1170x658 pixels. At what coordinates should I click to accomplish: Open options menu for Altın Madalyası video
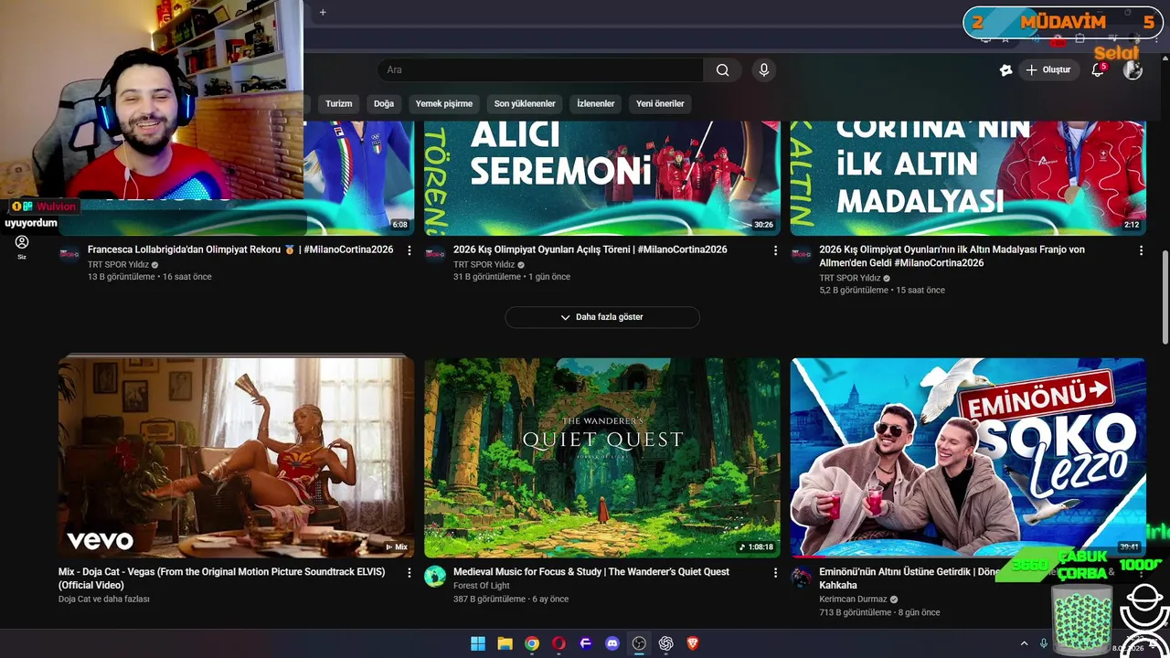click(1141, 250)
